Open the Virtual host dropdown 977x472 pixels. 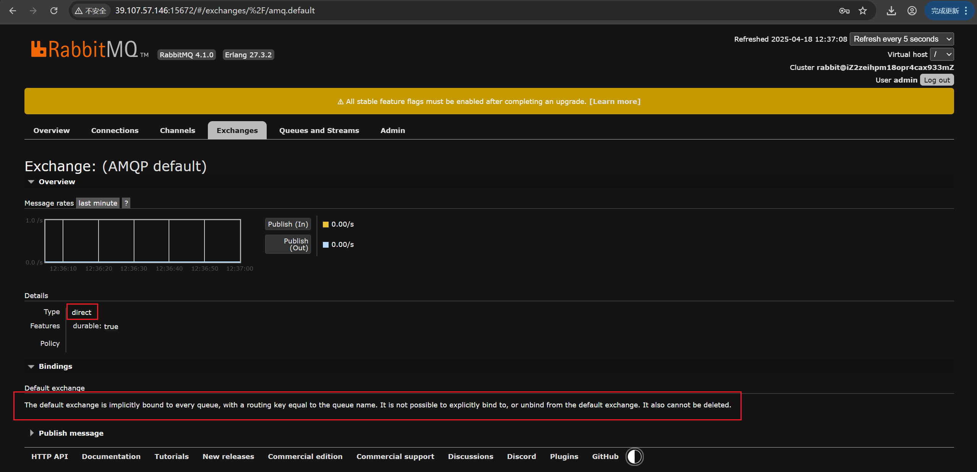click(941, 54)
